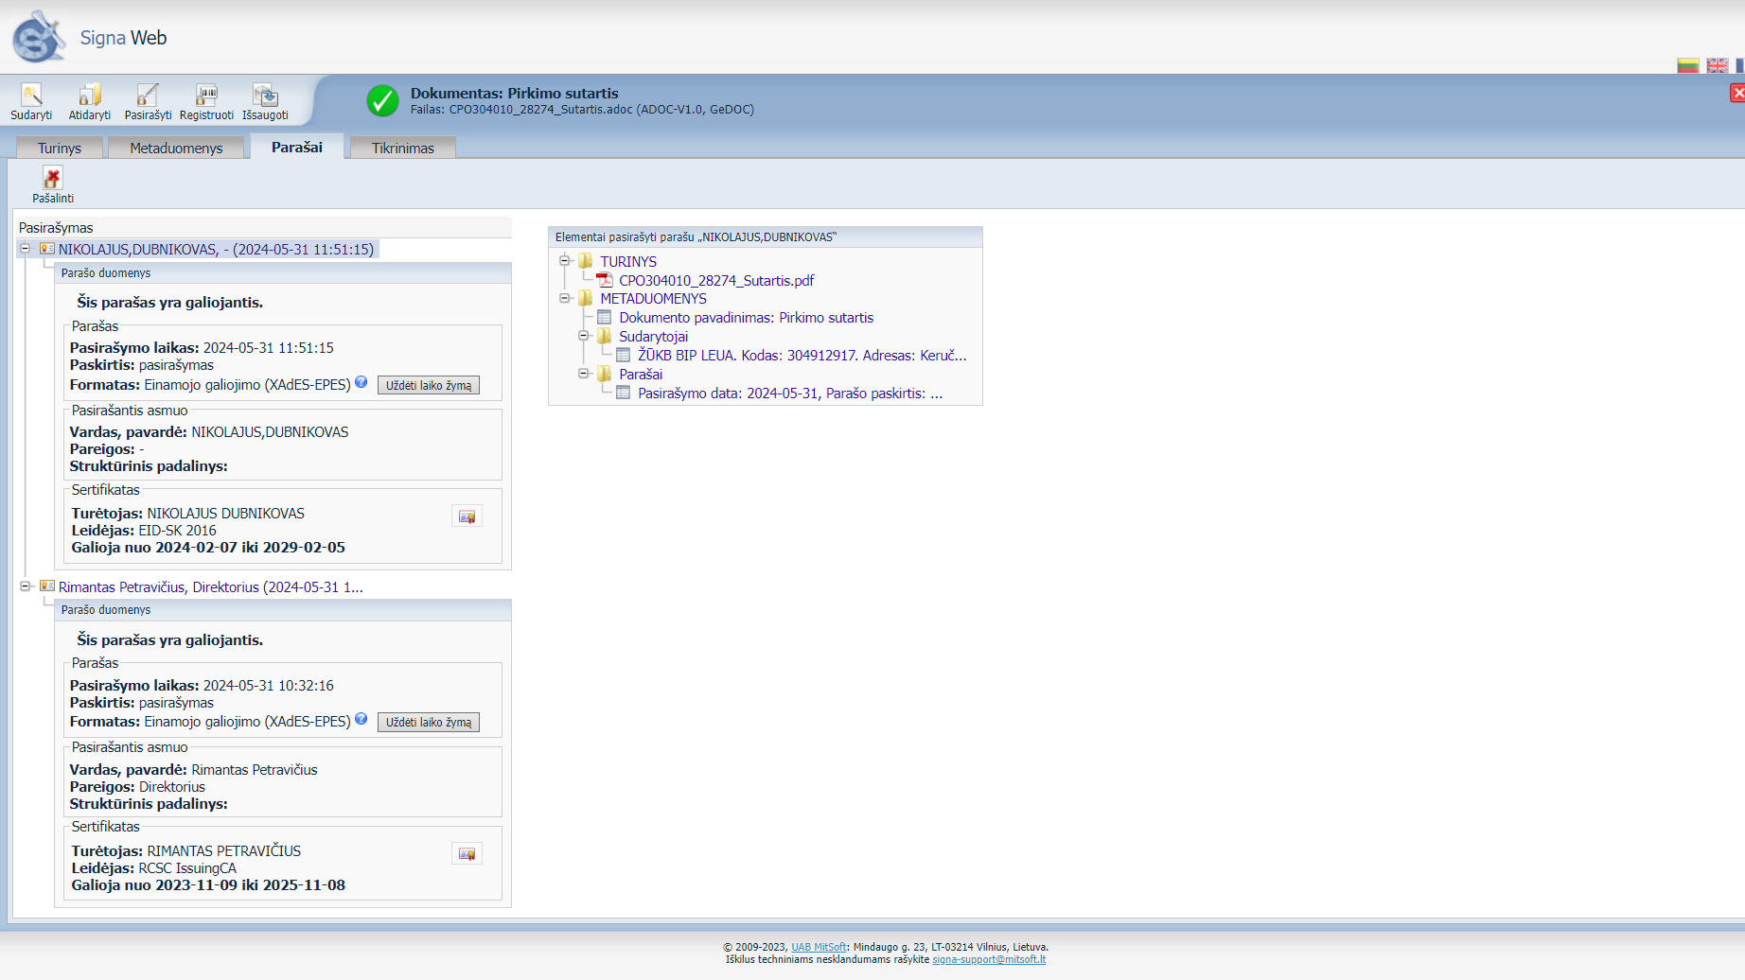The width and height of the screenshot is (1745, 980).
Task: Click the Registruoti toolbar icon
Action: tap(206, 96)
